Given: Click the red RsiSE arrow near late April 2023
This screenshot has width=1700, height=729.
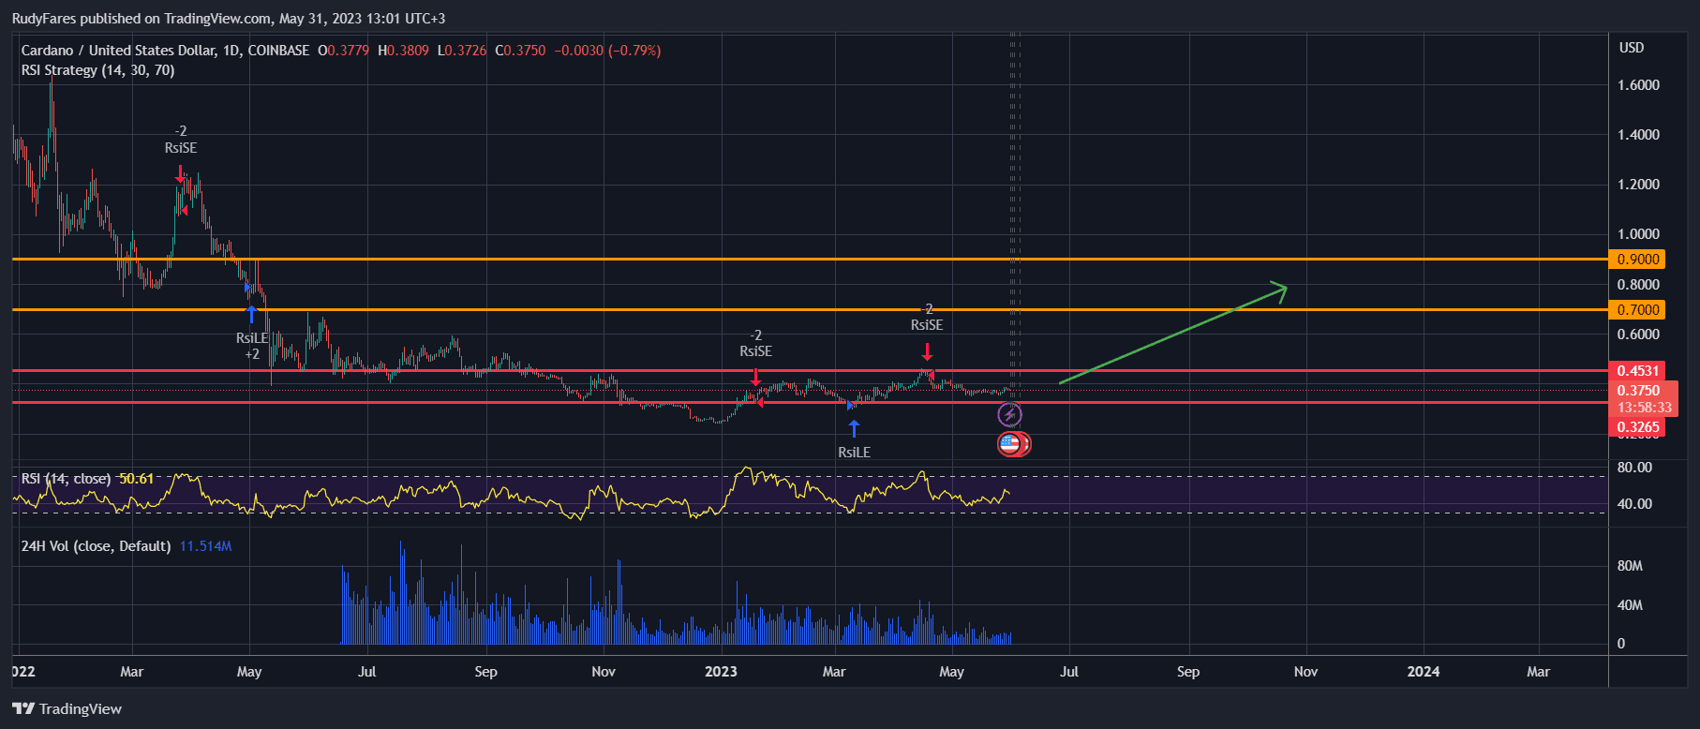Looking at the screenshot, I should click(x=927, y=351).
